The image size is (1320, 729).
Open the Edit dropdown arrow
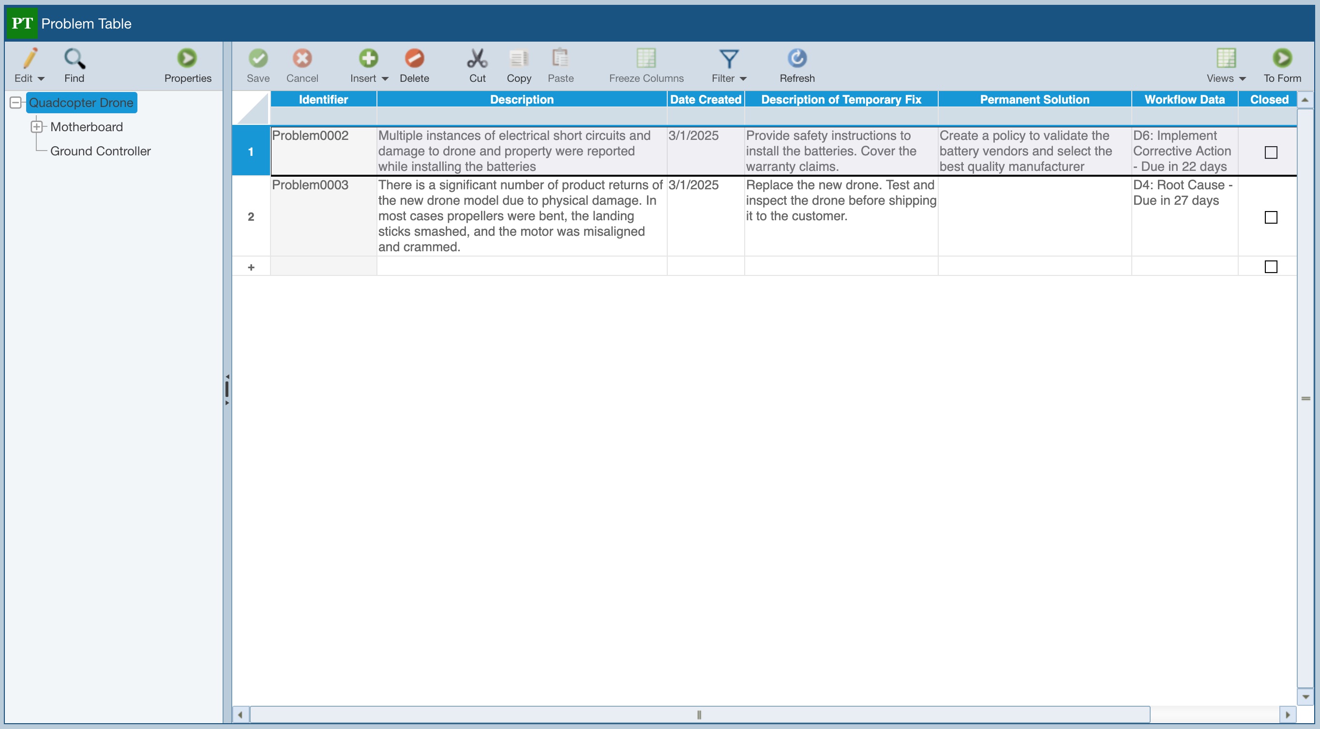[x=42, y=78]
